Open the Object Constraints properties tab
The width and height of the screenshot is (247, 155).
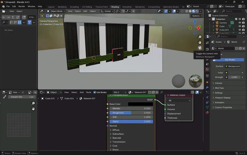click(207, 102)
